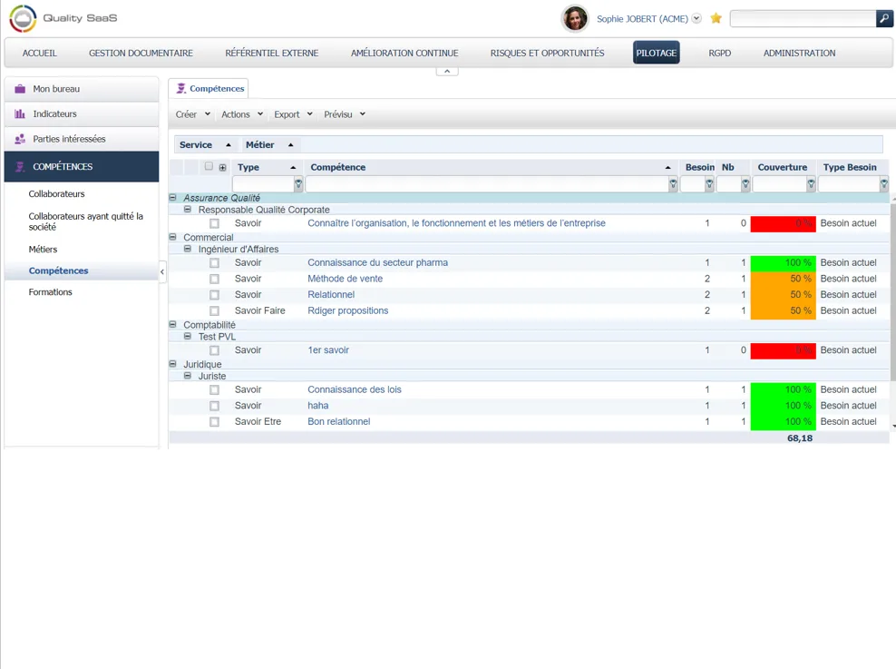Click the Compétence column filter icon
Image resolution: width=896 pixels, height=669 pixels.
click(x=673, y=184)
